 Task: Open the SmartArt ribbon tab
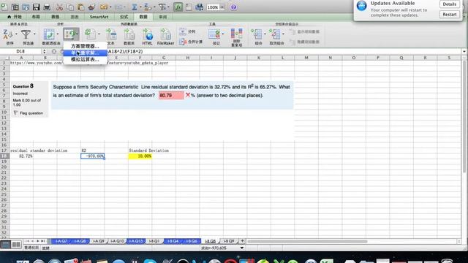point(99,17)
